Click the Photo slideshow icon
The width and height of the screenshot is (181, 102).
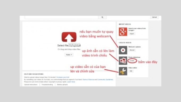point(123,61)
